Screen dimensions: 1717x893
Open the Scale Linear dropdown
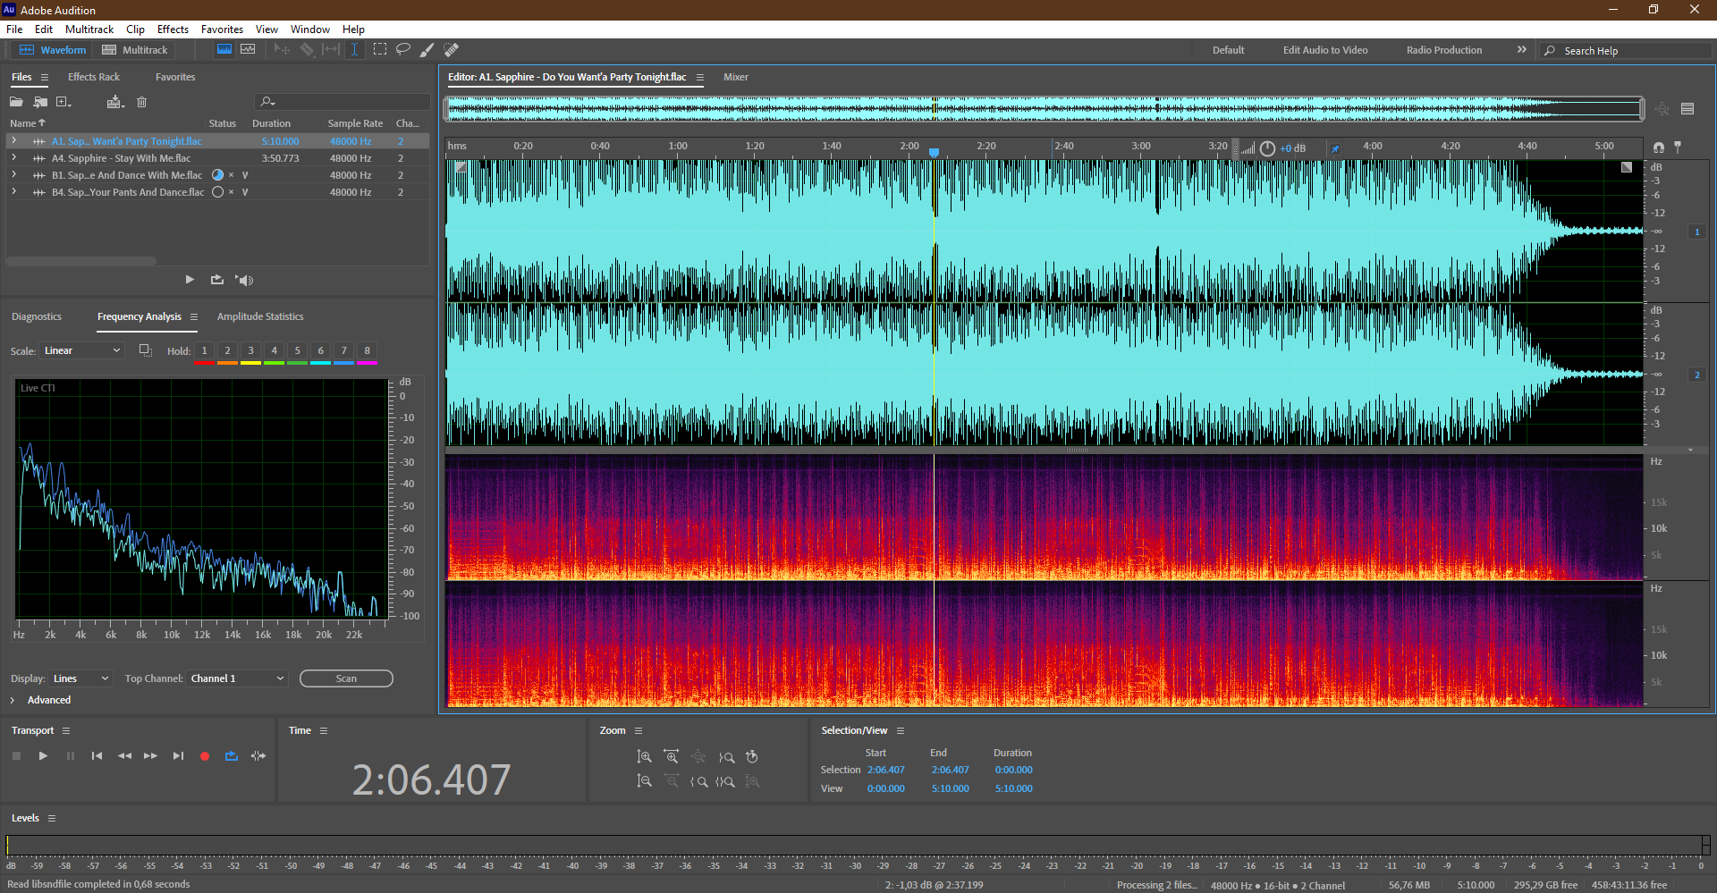81,350
